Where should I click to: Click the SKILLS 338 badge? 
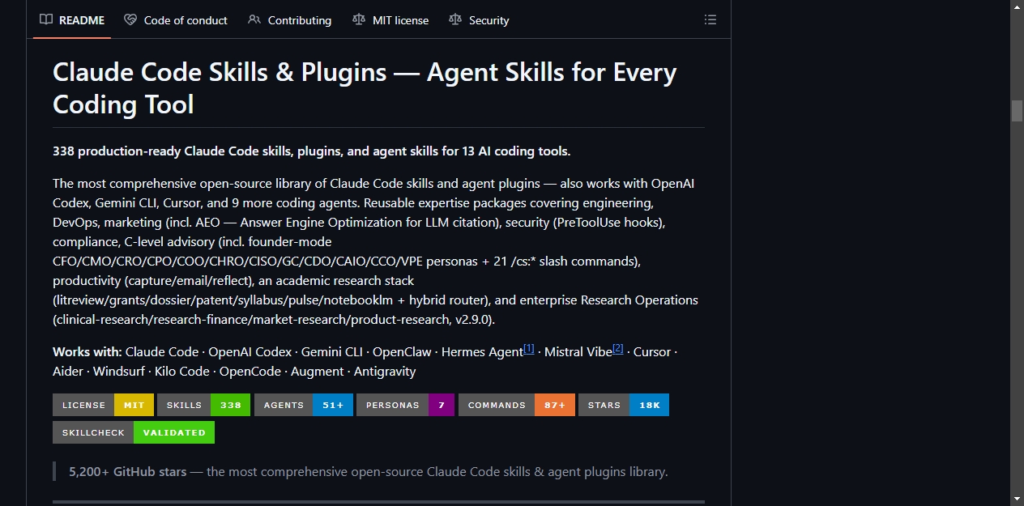(204, 405)
